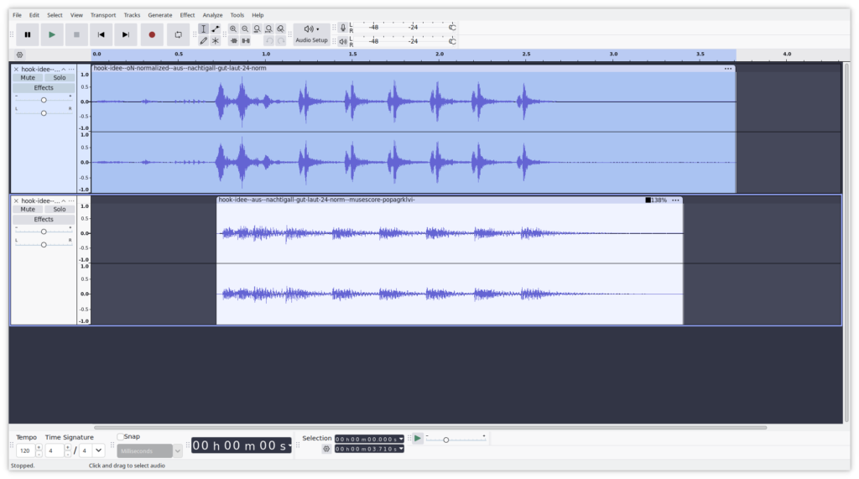
Task: Open second clip's three-dot options menu
Action: pos(675,200)
